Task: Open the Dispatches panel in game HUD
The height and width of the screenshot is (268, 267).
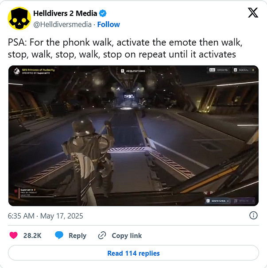Action: point(217,201)
